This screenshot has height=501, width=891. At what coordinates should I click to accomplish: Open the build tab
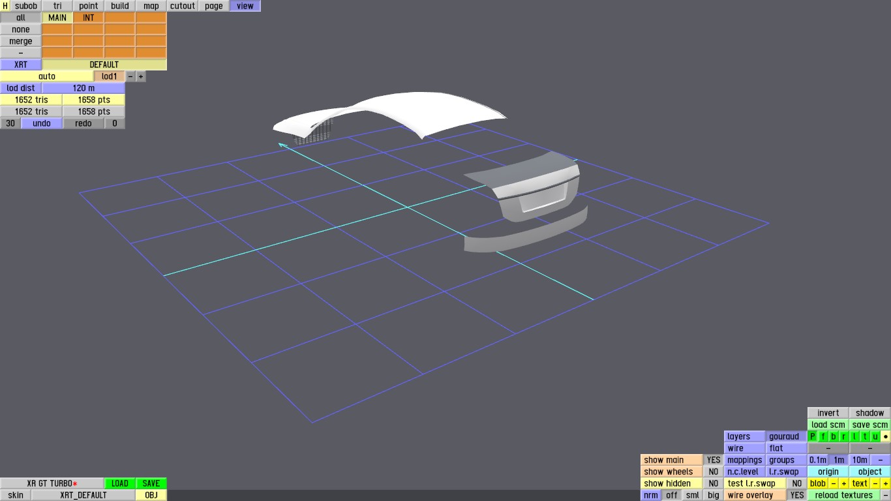(x=120, y=6)
